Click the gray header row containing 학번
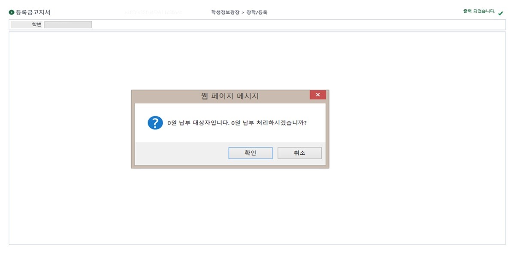 pos(257,24)
